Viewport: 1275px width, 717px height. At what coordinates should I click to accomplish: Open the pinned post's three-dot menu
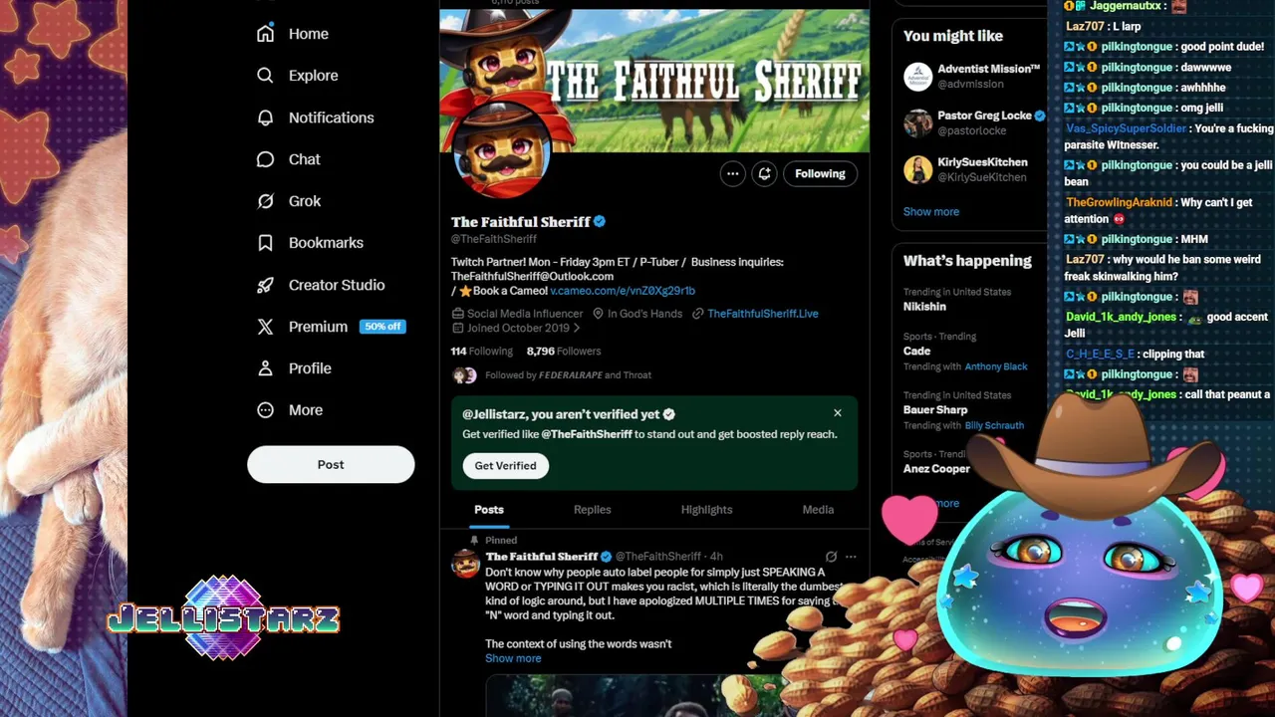(x=851, y=557)
